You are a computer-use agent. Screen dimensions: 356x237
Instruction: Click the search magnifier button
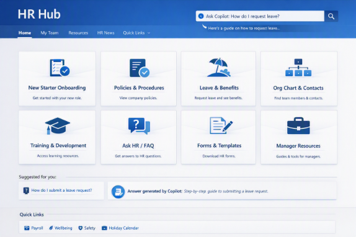[x=331, y=16]
